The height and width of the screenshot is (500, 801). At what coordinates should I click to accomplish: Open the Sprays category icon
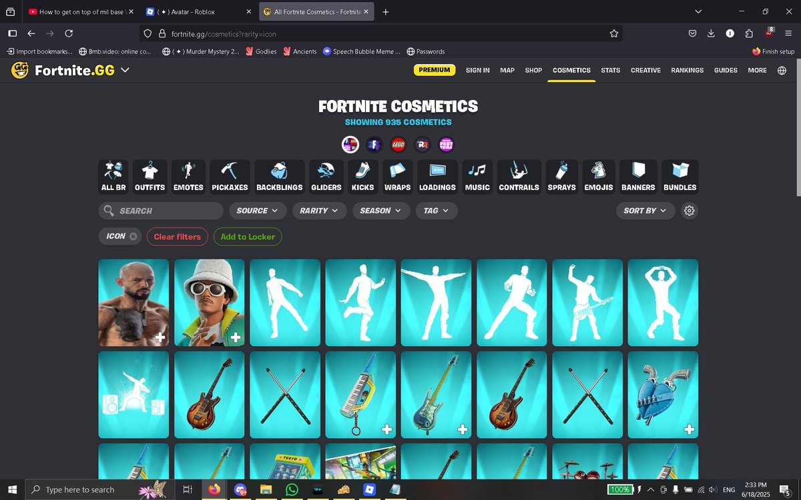click(x=561, y=177)
